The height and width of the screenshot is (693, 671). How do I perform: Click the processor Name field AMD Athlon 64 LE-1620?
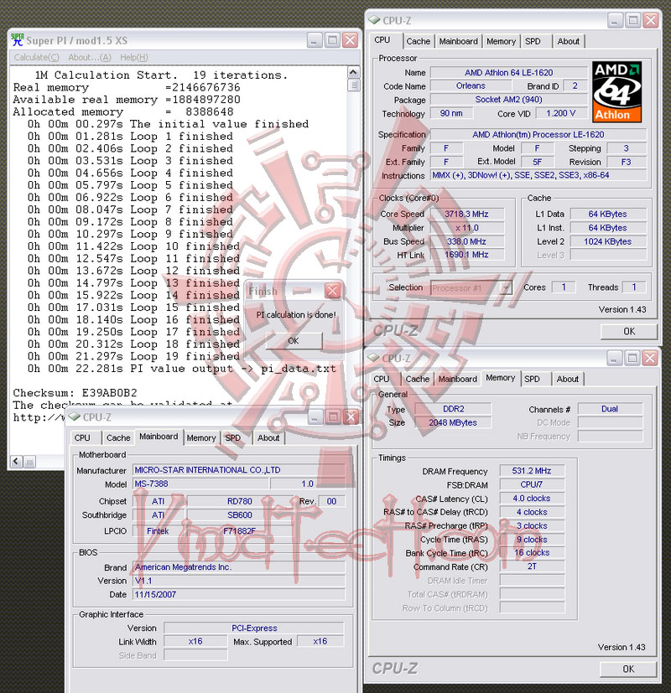click(x=508, y=72)
